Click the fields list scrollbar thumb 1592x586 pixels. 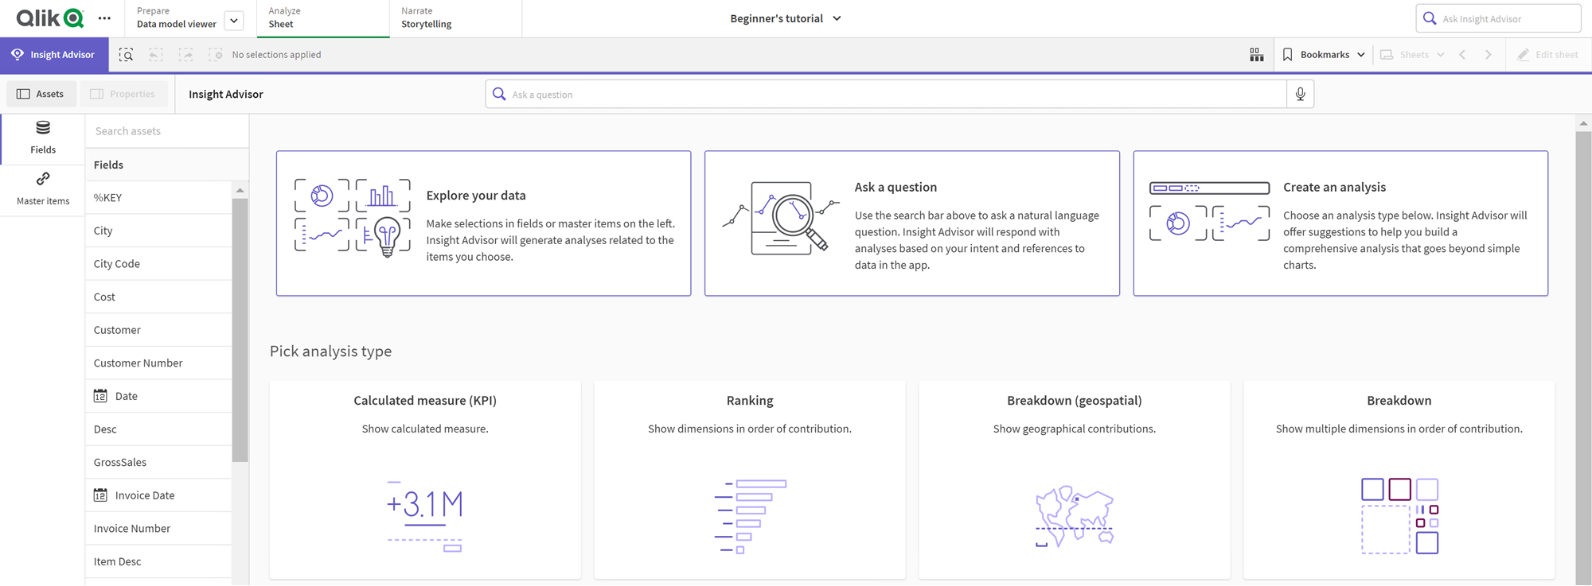240,329
